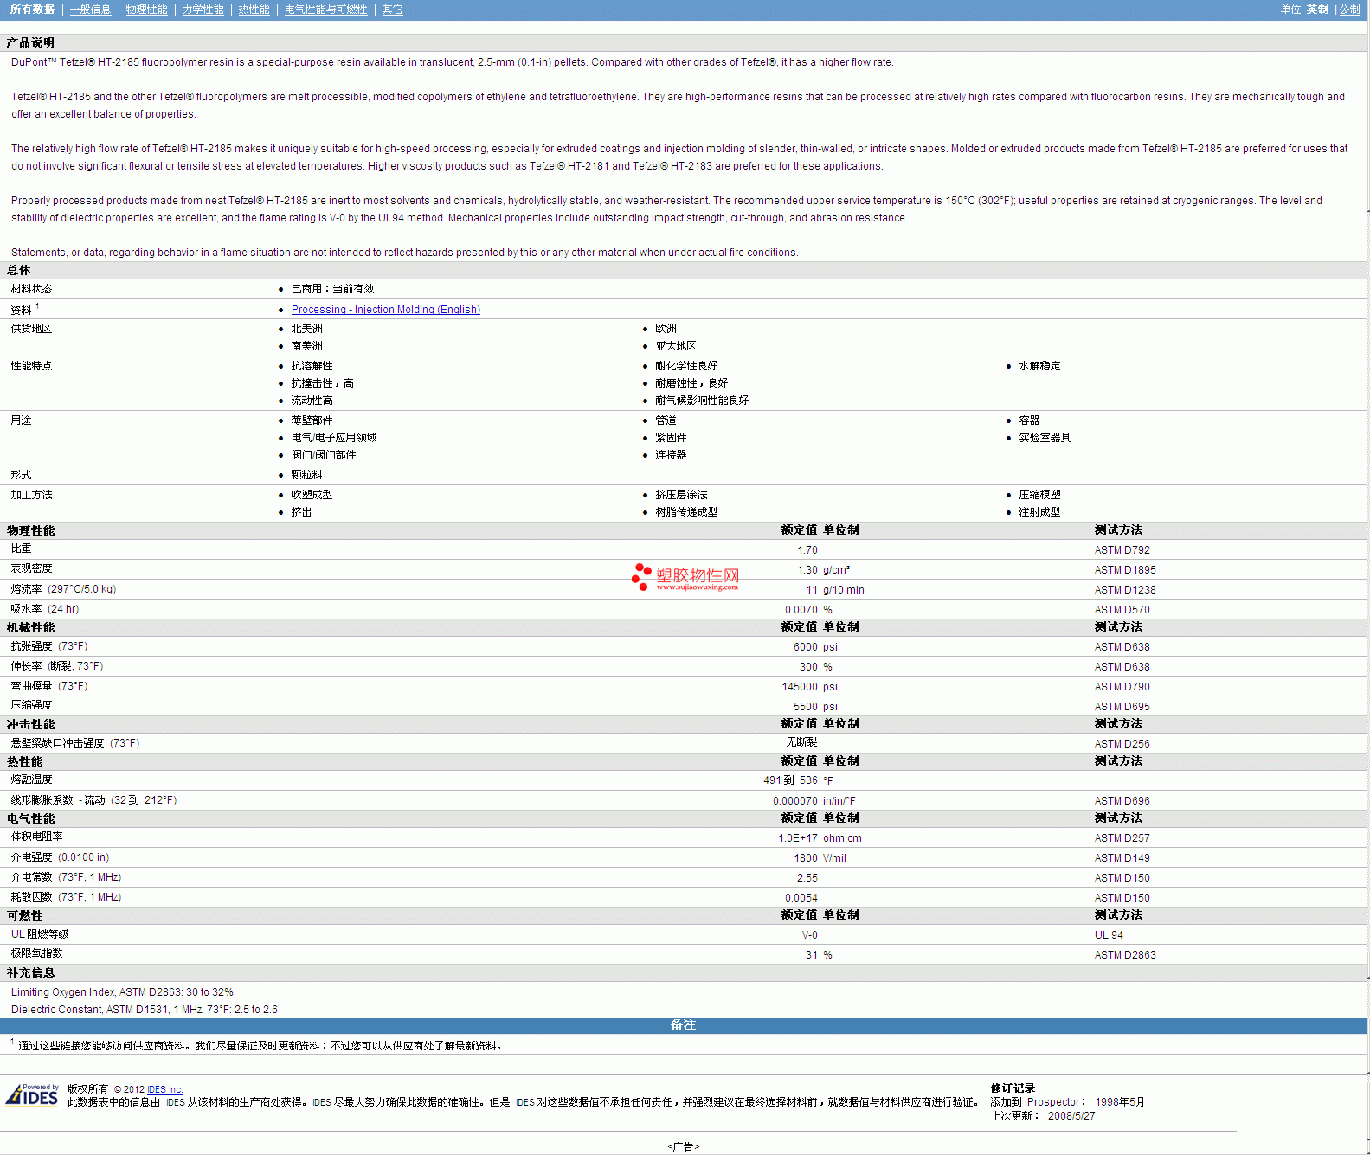Click the 修订记录 heading
This screenshot has width=1370, height=1155.
1013,1088
